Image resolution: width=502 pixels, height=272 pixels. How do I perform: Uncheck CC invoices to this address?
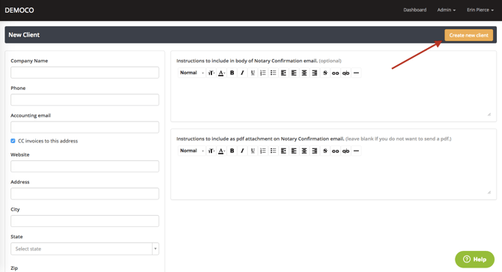click(x=13, y=141)
